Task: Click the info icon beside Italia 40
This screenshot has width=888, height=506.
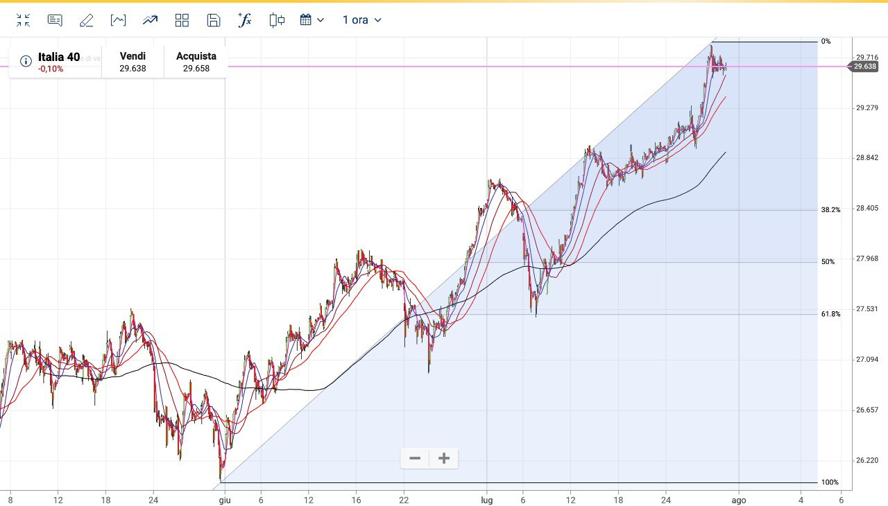Action: (26, 62)
